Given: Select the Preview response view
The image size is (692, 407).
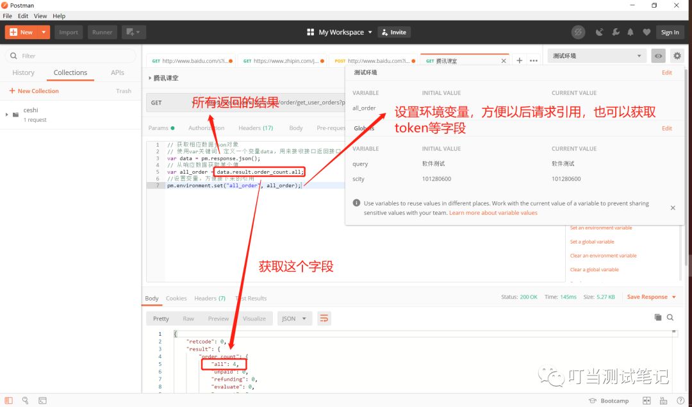Looking at the screenshot, I should coord(218,319).
